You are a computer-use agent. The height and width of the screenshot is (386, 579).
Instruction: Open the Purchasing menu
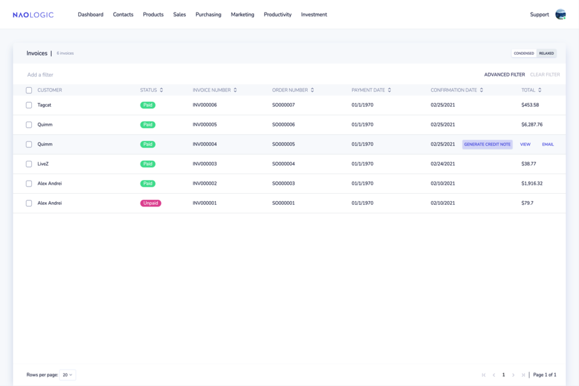[x=208, y=14]
